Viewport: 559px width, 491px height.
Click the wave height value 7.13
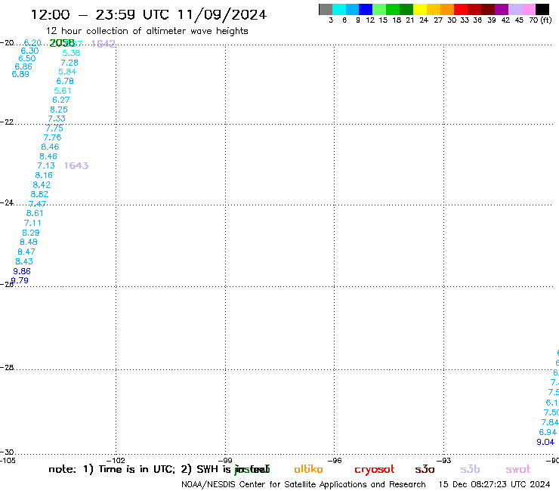(x=46, y=165)
